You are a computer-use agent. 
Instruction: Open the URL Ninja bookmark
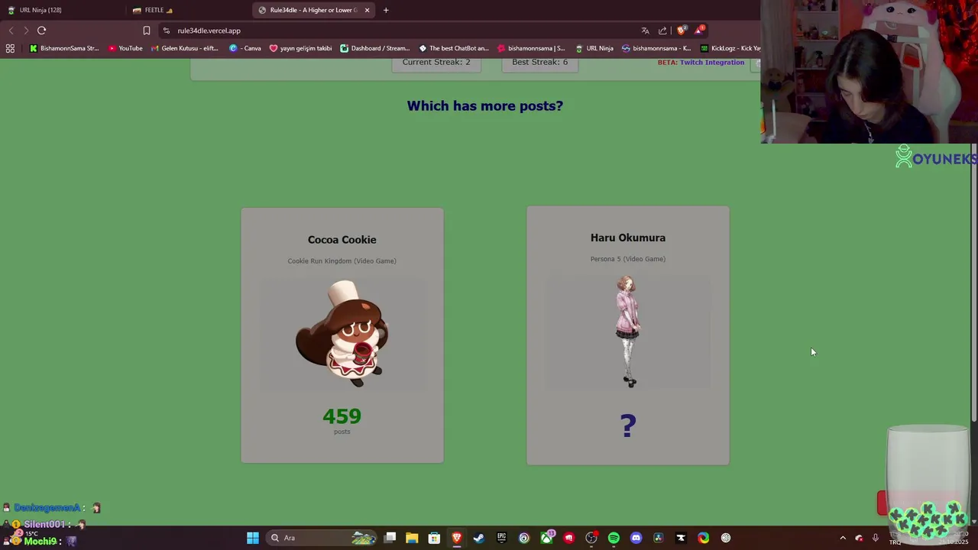point(594,48)
